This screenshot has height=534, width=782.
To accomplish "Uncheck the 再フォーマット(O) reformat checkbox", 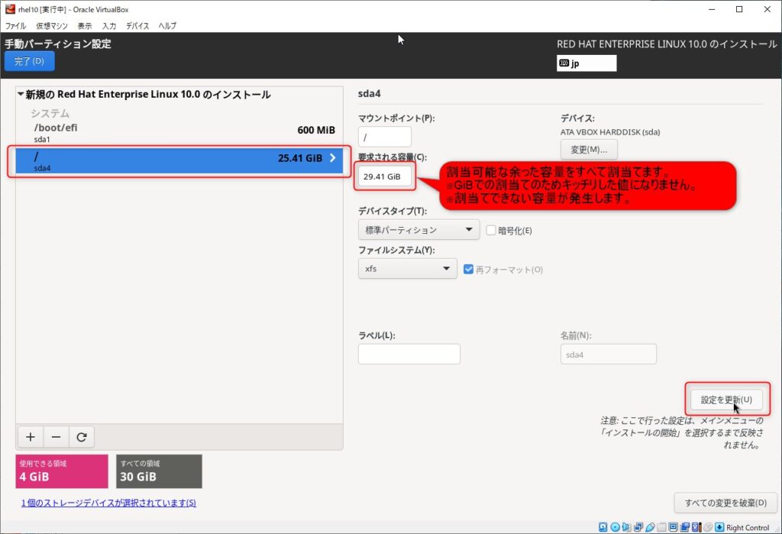I will point(469,269).
